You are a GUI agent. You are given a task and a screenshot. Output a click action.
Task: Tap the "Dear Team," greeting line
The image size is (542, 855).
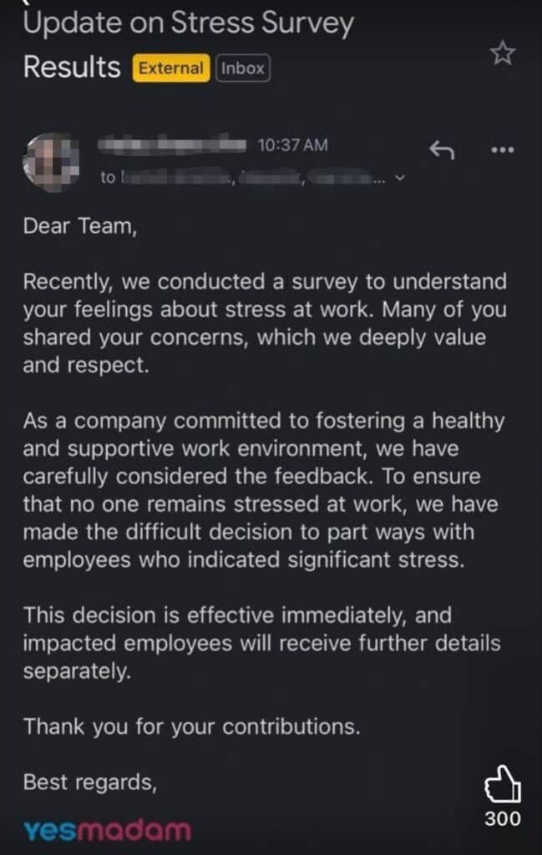tap(79, 225)
